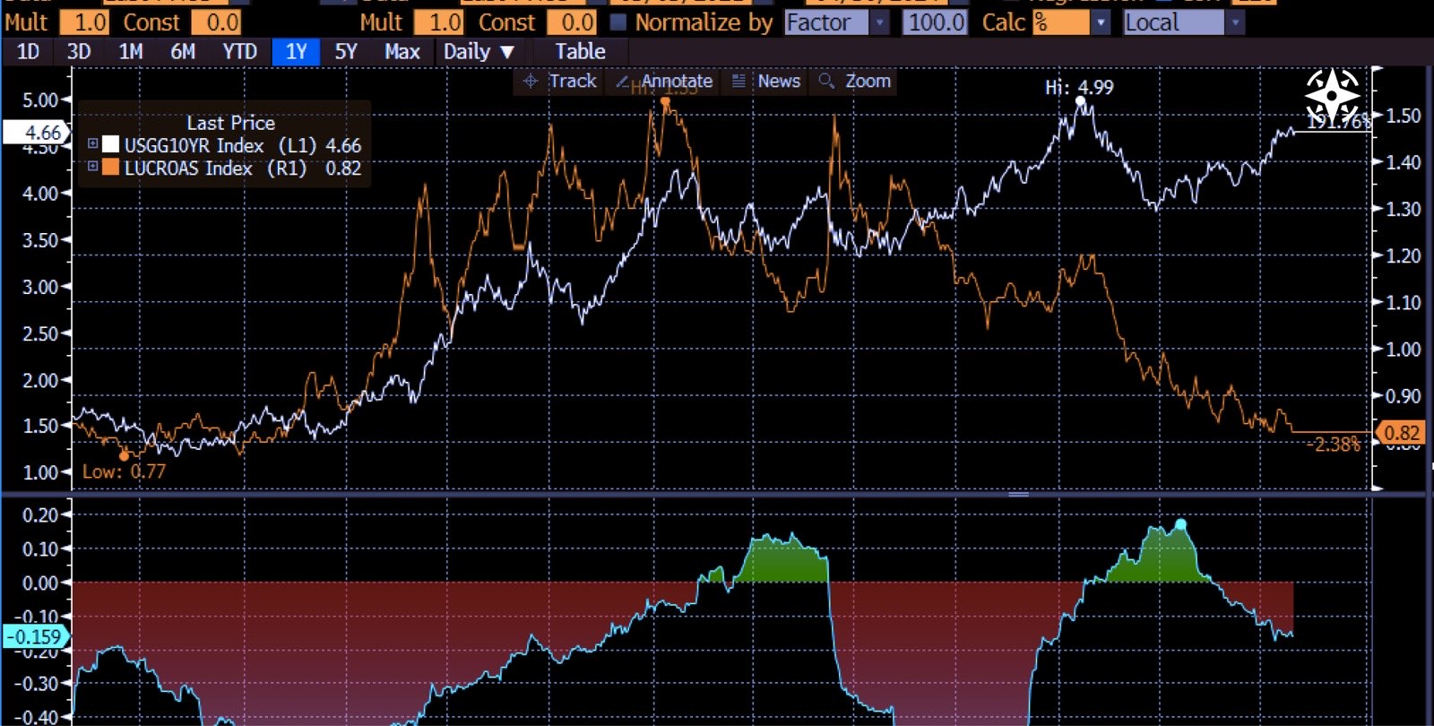Click the Annotate pencil icon

click(623, 82)
